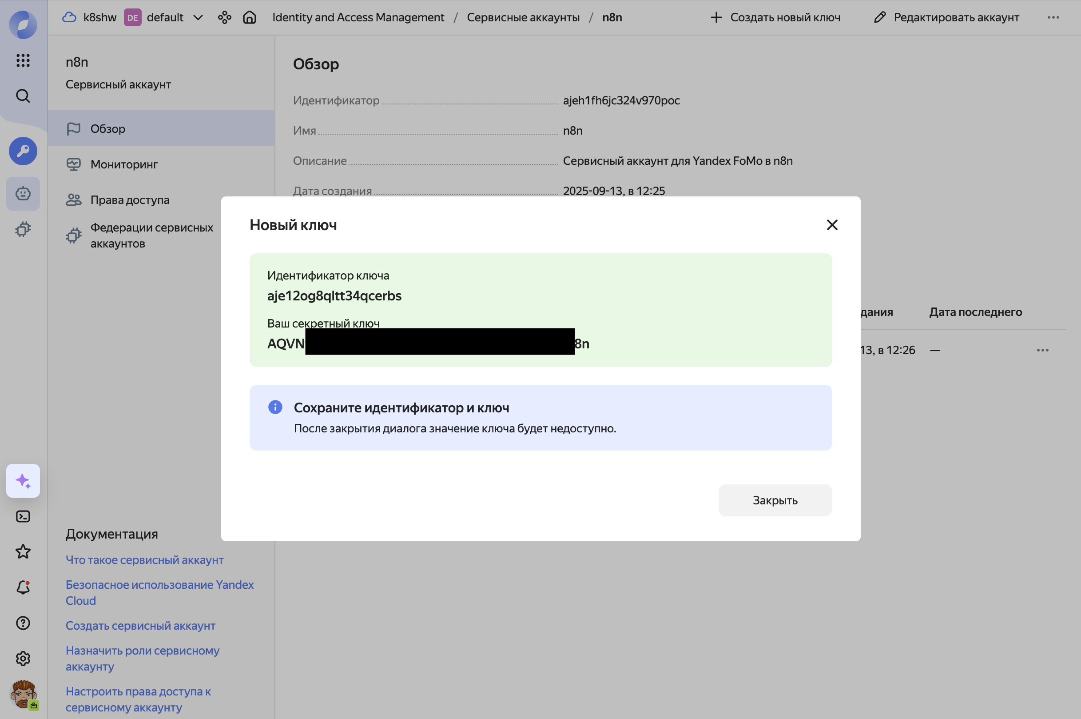Open Сервисные аккаунты breadcrumb
This screenshot has width=1081, height=719.
523,17
